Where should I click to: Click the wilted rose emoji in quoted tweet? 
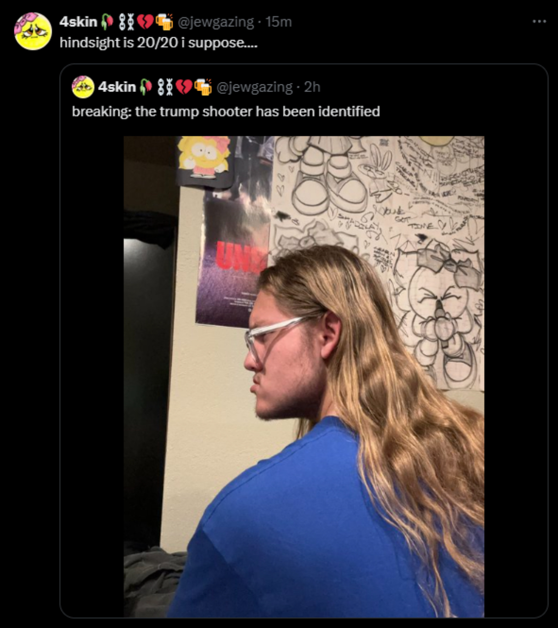pos(146,87)
